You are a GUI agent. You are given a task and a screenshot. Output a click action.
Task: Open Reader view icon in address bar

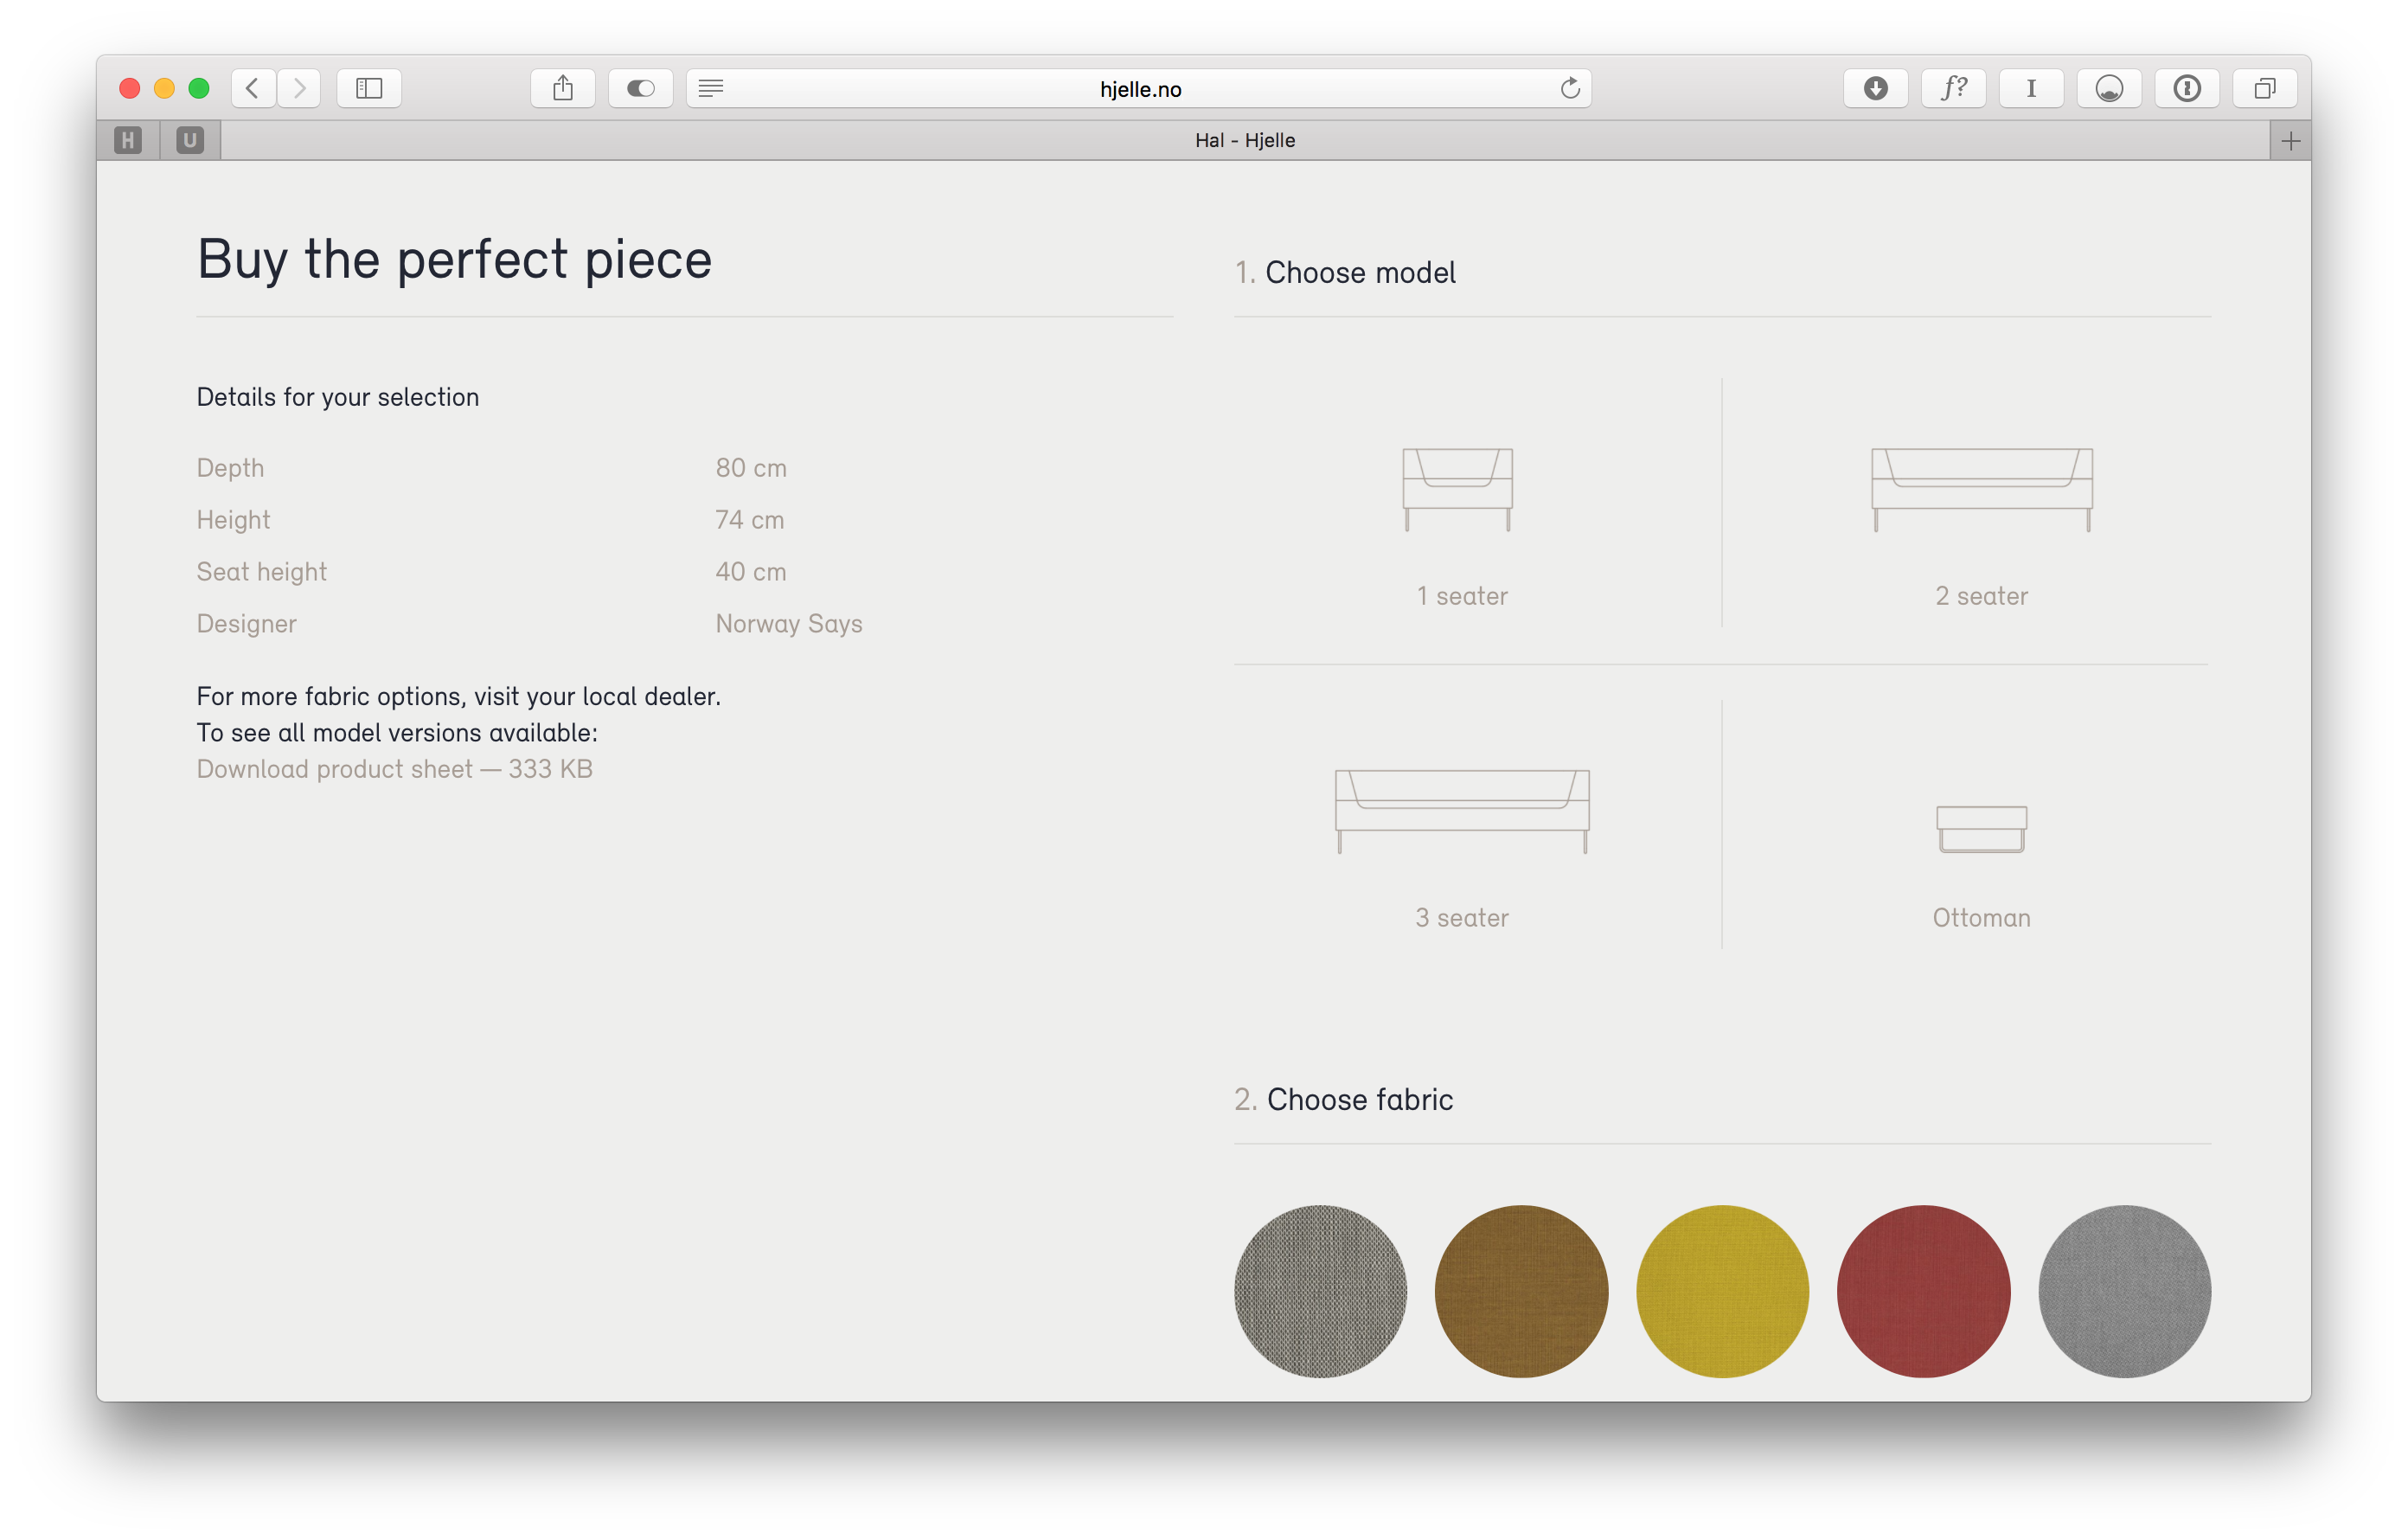tap(711, 88)
